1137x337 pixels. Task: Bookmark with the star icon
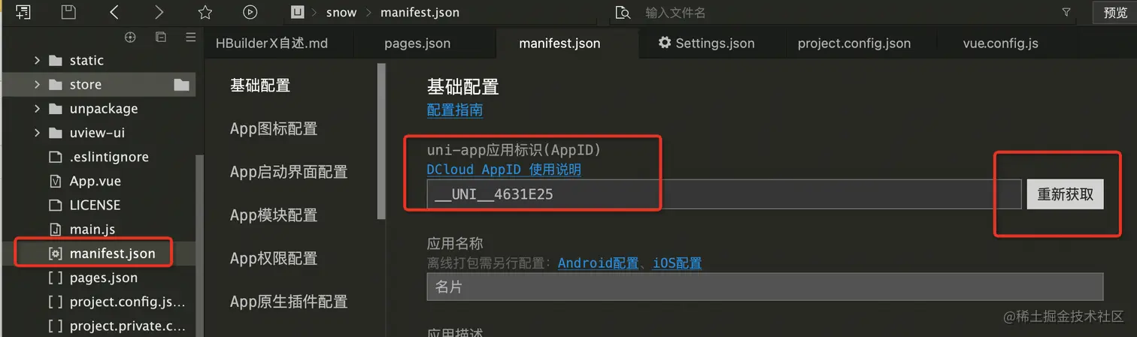(205, 12)
